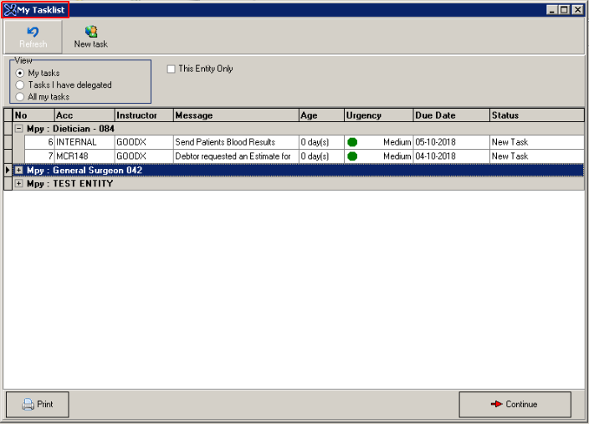Image resolution: width=589 pixels, height=424 pixels.
Task: Select the My tasks radio button
Action: (20, 74)
